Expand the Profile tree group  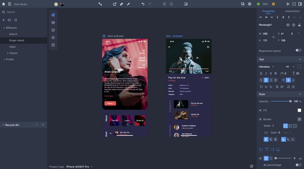4,60
